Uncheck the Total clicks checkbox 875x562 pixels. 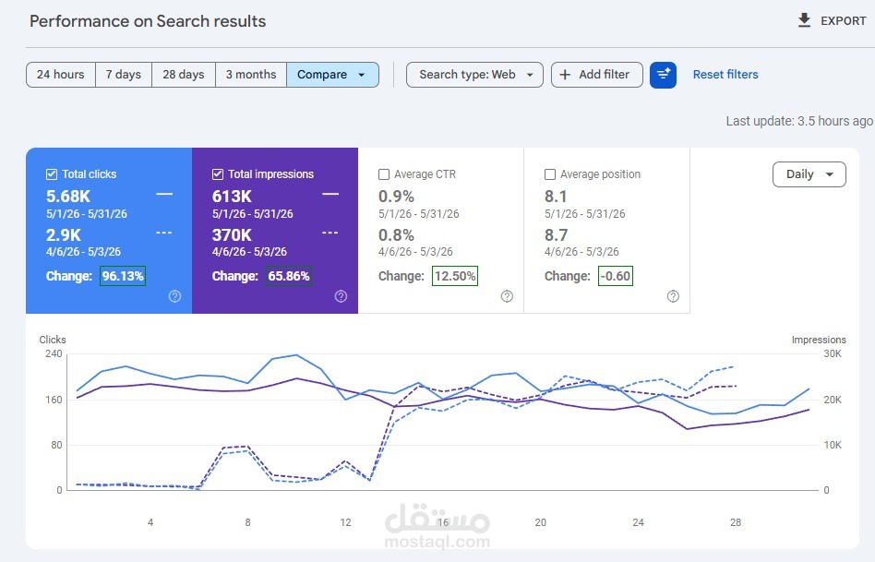52,174
